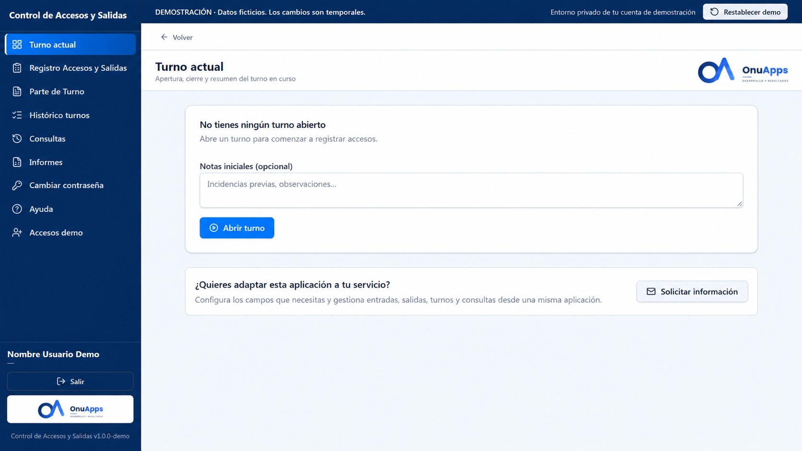This screenshot has height=451, width=802.
Task: Click the back arrow next to Volver
Action: [x=164, y=37]
